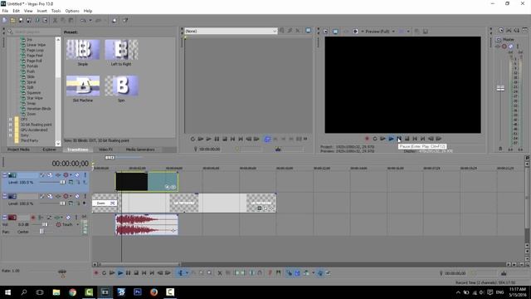531x299 pixels.
Task: Switch to the Project Media tab
Action: coord(18,149)
